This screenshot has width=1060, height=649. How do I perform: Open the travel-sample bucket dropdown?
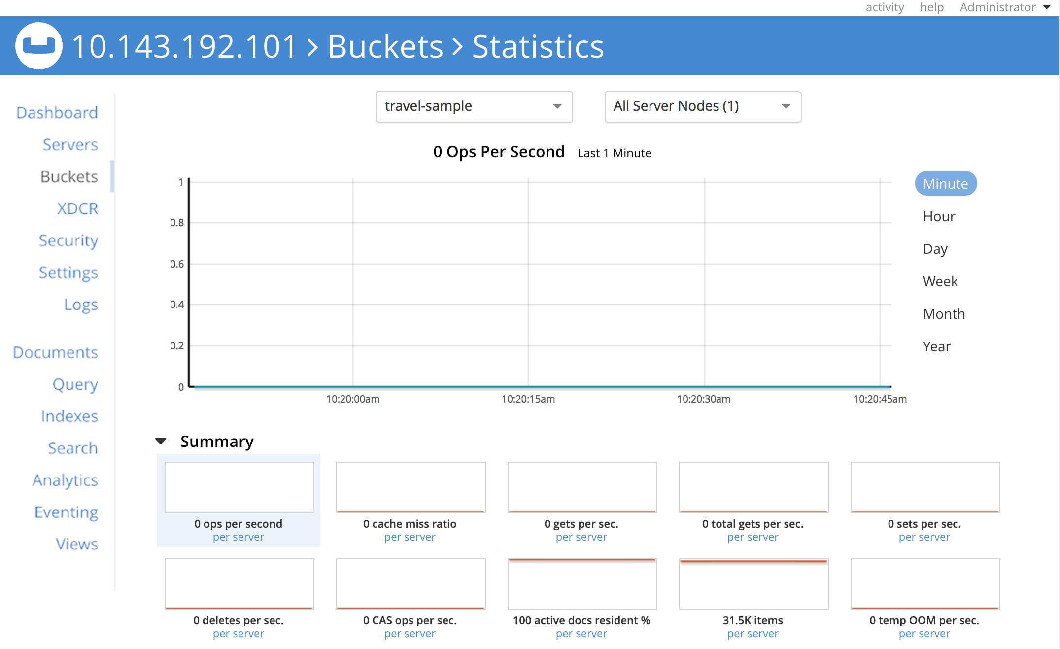pyautogui.click(x=474, y=106)
